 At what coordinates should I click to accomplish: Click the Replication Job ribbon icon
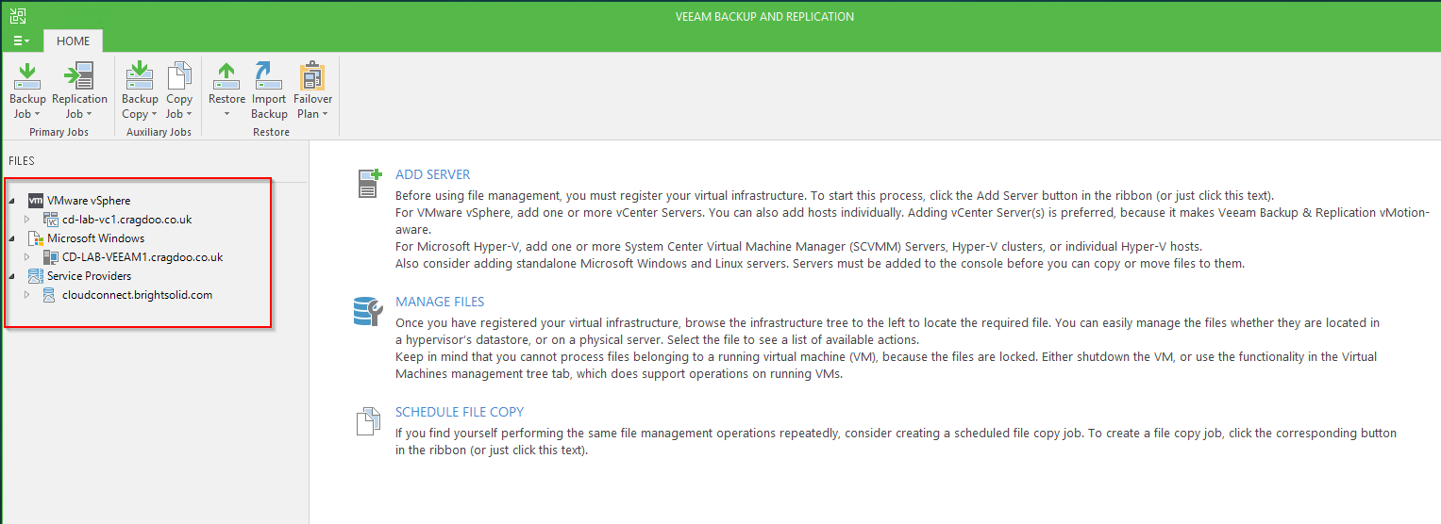pos(78,75)
